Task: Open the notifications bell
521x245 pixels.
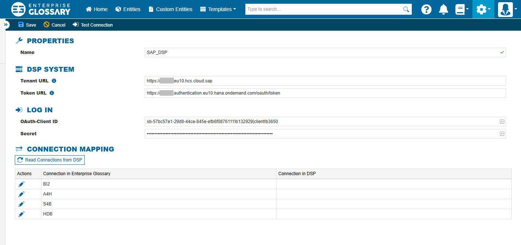Action: (443, 9)
